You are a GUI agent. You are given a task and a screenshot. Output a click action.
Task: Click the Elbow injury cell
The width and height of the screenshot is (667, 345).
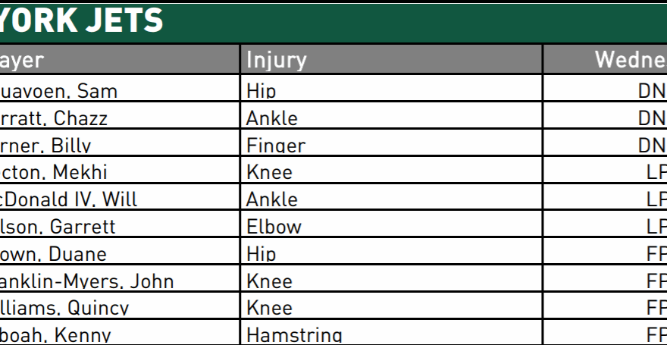pos(274,227)
